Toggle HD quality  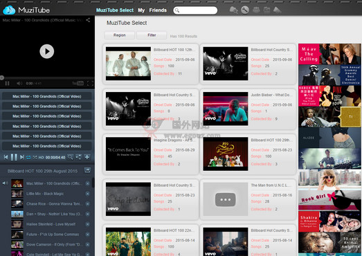[x=41, y=158]
